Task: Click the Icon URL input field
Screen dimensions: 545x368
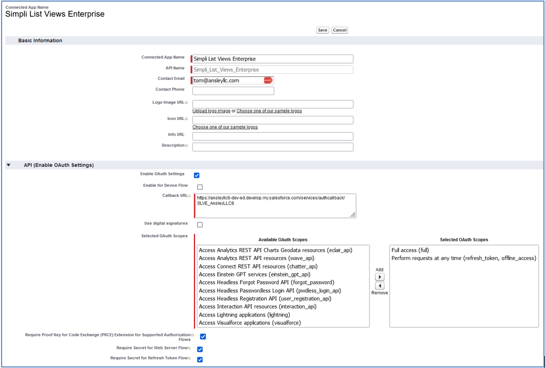Action: [x=273, y=120]
